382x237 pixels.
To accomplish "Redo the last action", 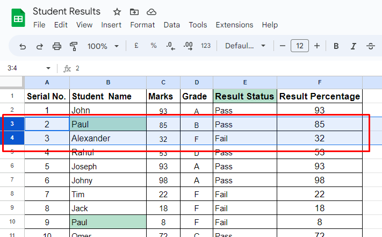I will click(39, 46).
